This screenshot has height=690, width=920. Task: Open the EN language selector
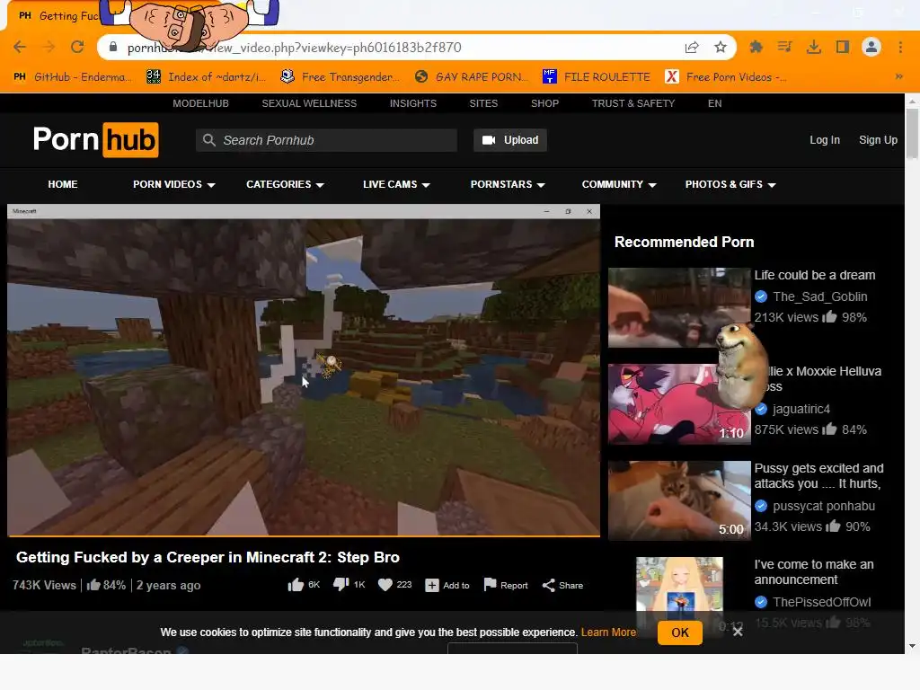pos(714,103)
